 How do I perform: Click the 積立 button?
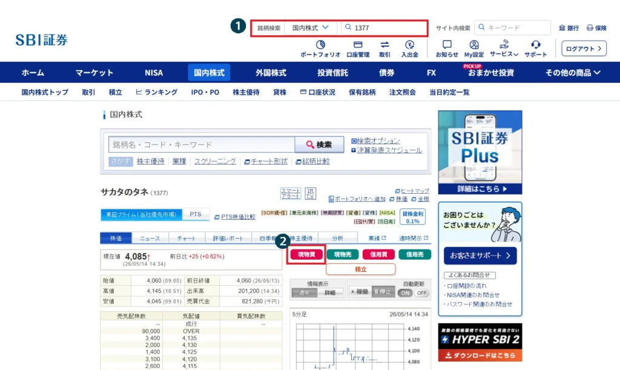(361, 269)
